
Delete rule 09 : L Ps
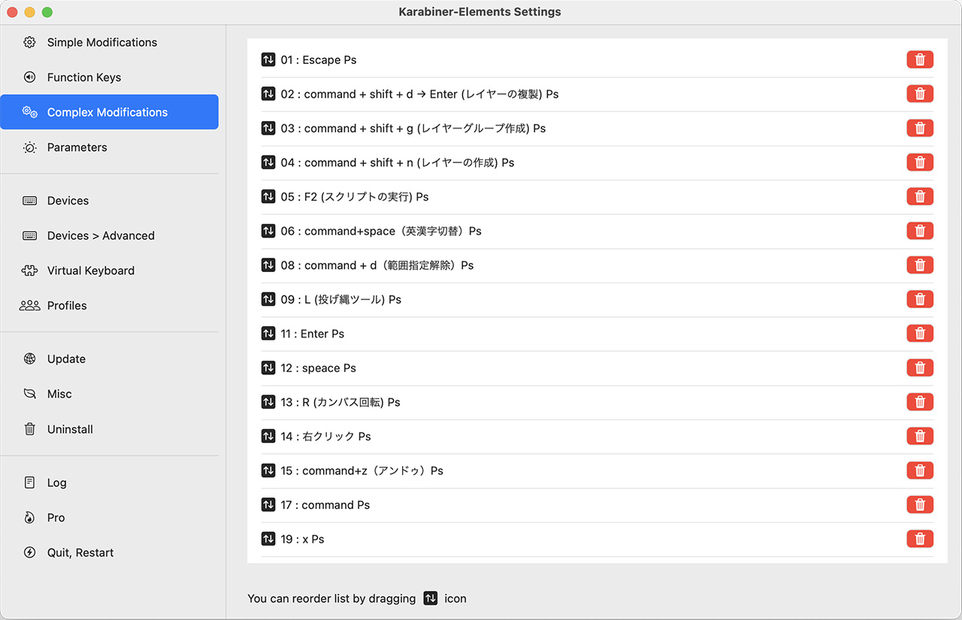click(920, 299)
